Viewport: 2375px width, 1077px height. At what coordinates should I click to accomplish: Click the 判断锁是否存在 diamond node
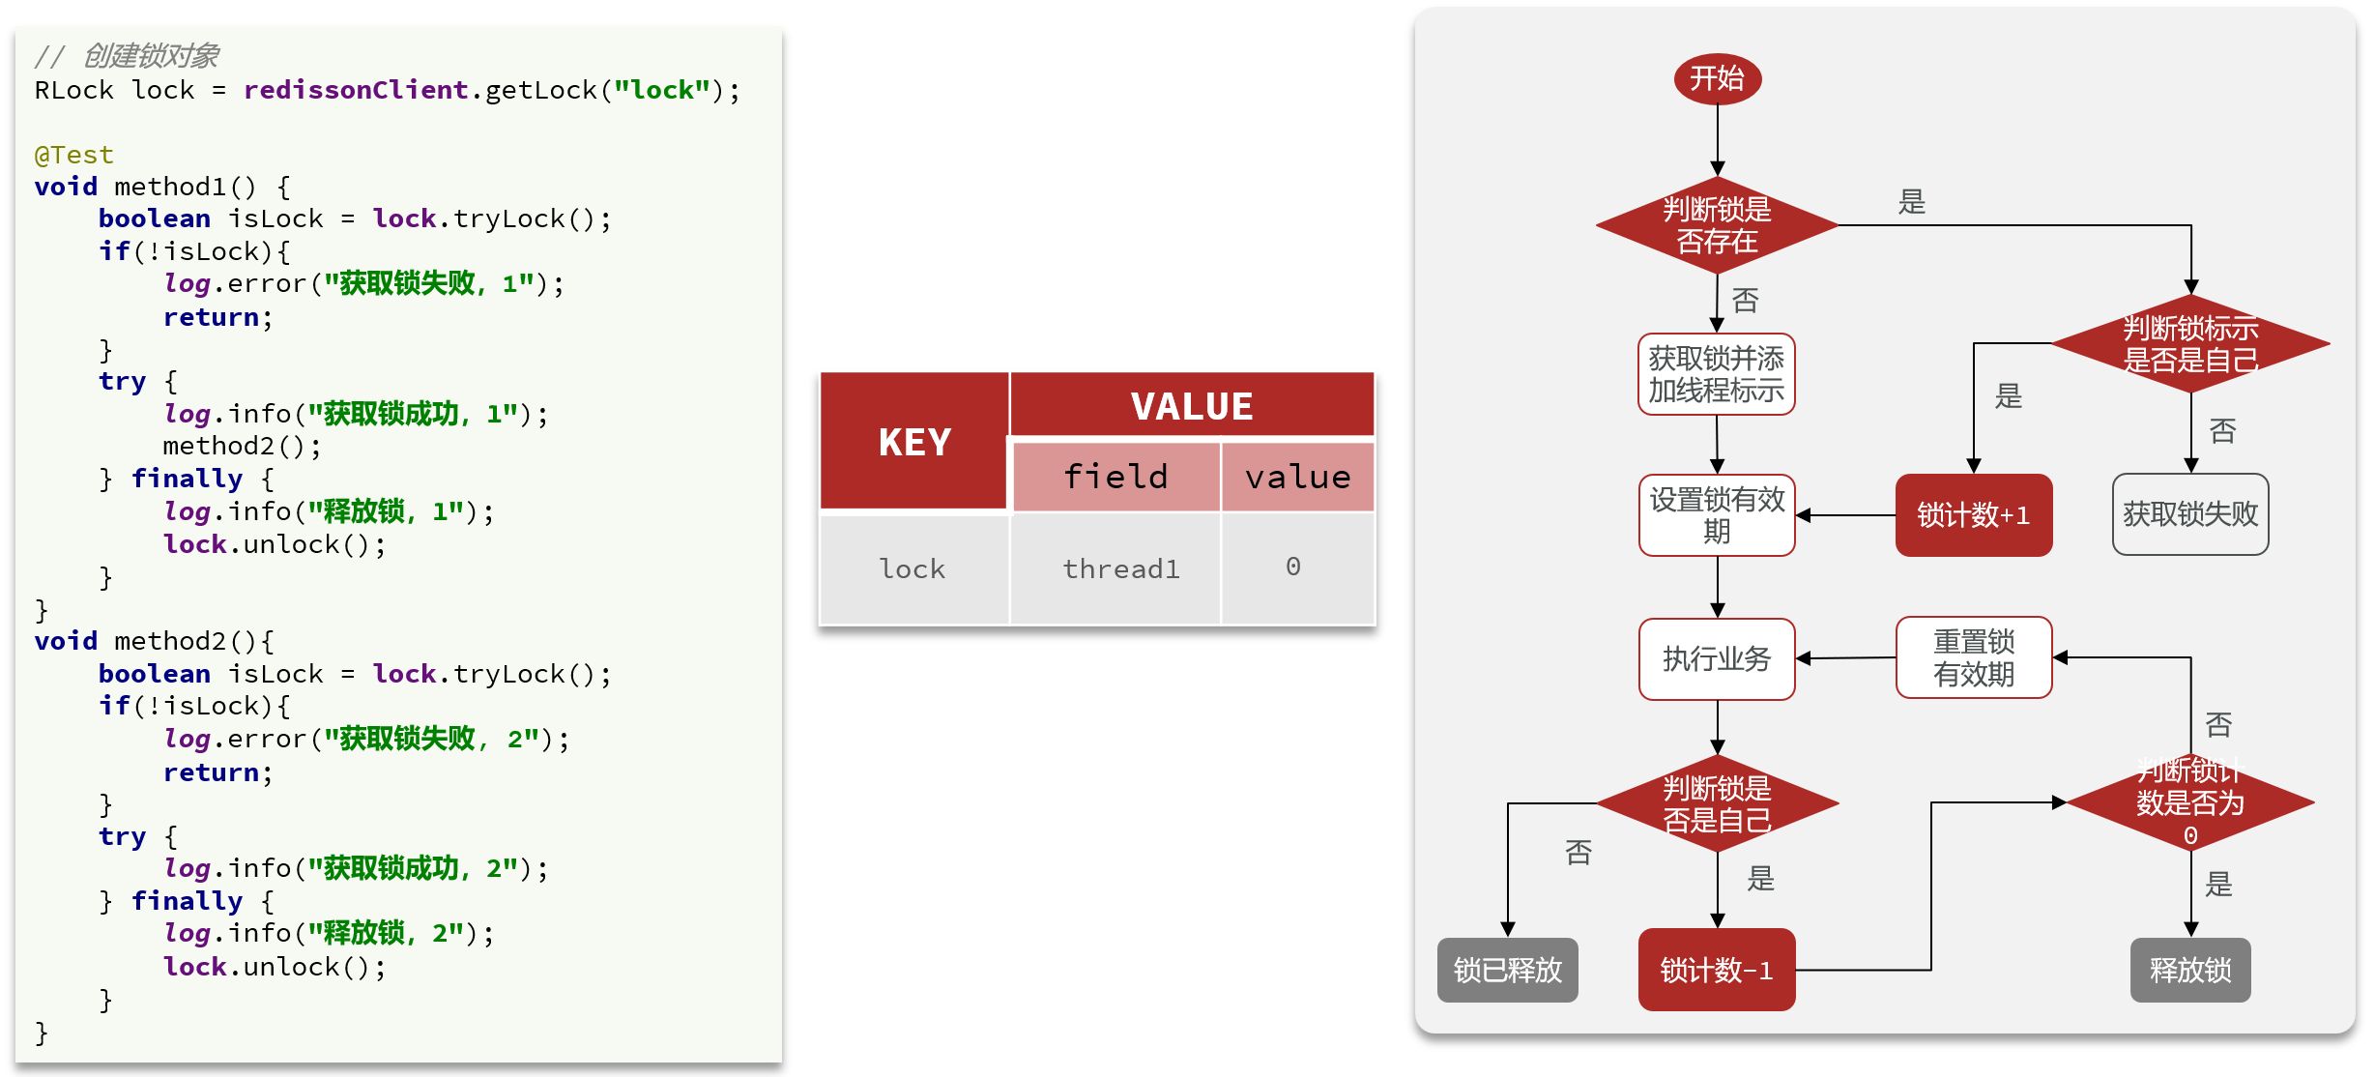coord(1717,224)
